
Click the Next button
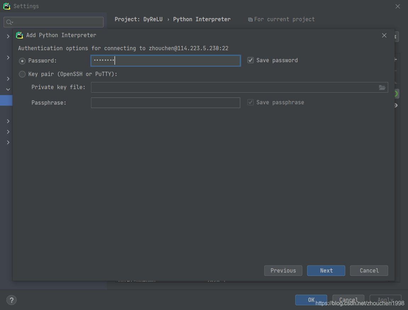326,270
